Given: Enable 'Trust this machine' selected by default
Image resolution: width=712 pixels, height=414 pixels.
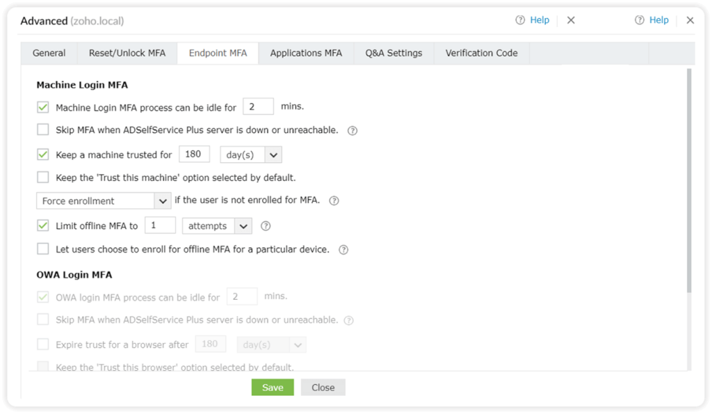Looking at the screenshot, I should [43, 177].
